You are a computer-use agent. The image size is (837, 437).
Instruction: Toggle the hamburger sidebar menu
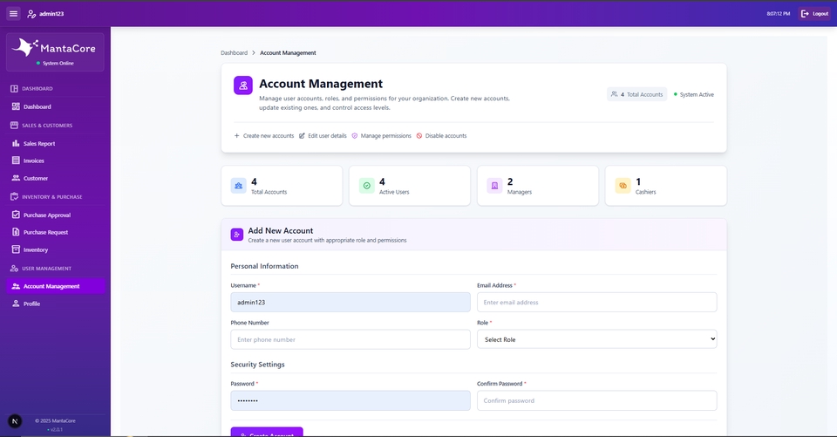(13, 13)
